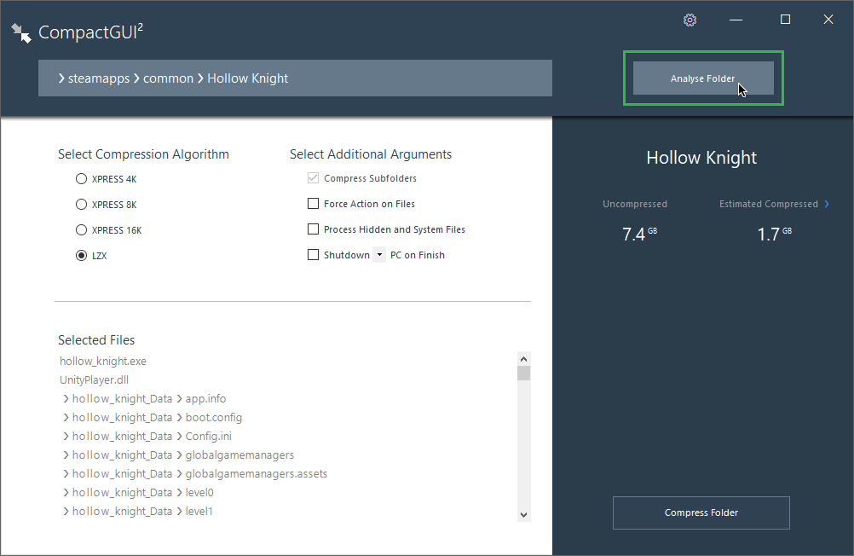Click the Analyse Folder button
This screenshot has width=854, height=556.
coord(703,78)
